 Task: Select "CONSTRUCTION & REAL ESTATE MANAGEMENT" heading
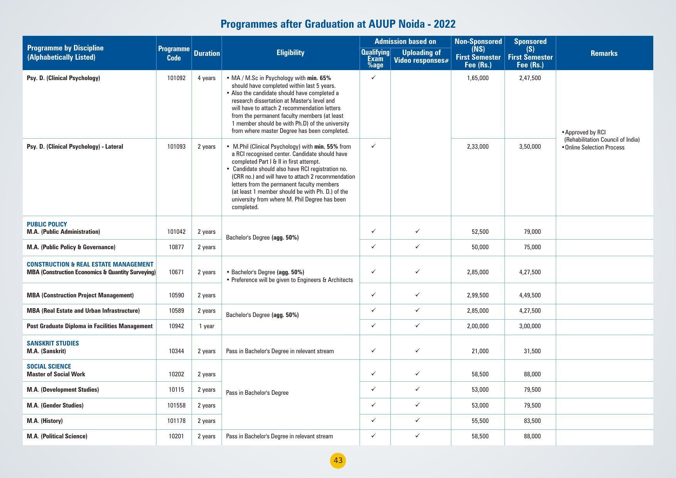click(90, 264)
